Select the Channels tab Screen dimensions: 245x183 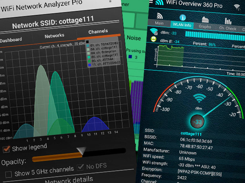(x=98, y=31)
